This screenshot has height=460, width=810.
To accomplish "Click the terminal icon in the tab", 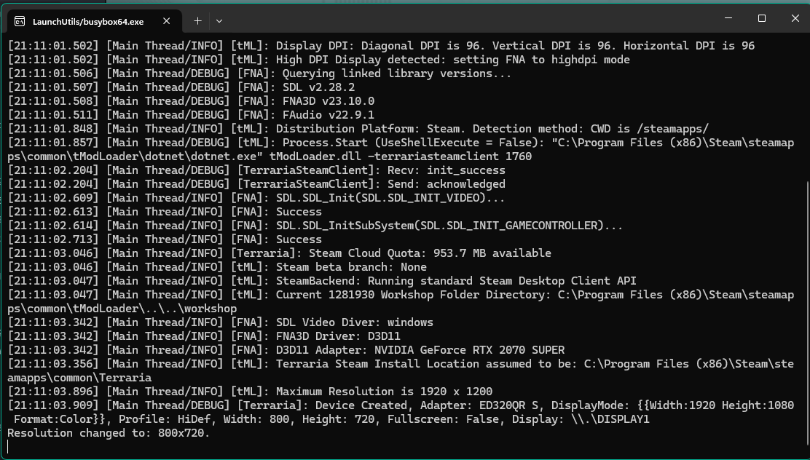I will [20, 21].
